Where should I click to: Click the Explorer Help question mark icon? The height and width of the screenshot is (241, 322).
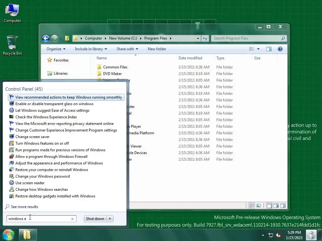point(280,49)
